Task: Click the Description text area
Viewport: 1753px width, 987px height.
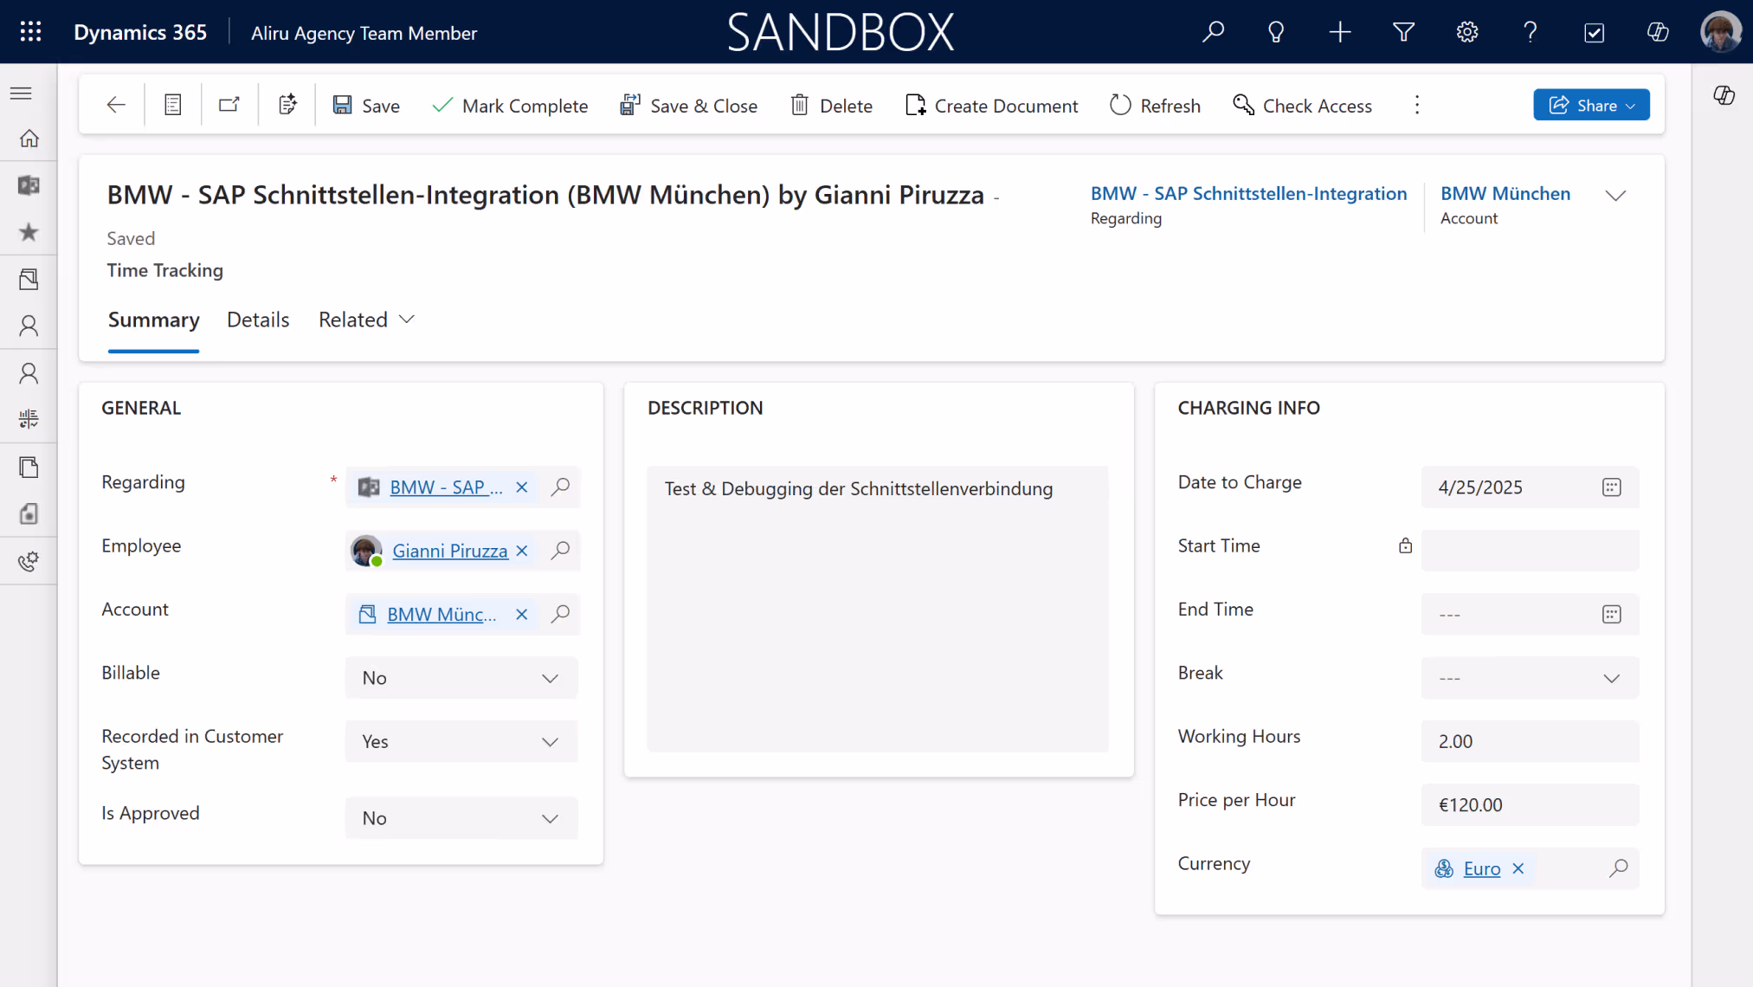Action: 877,609
